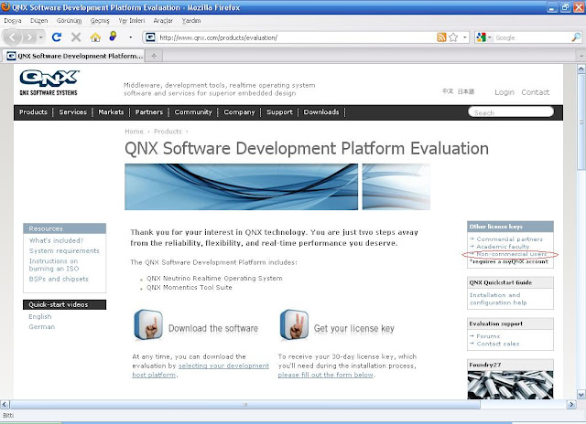The image size is (586, 424).
Task: Click the vertical scrollbar down arrow
Action: tap(581, 394)
